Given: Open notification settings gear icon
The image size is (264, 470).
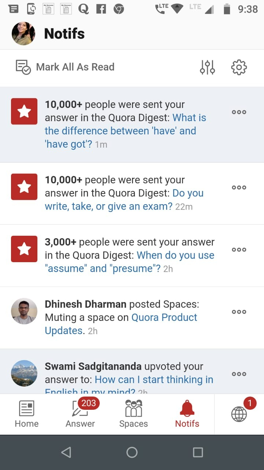Looking at the screenshot, I should point(239,67).
